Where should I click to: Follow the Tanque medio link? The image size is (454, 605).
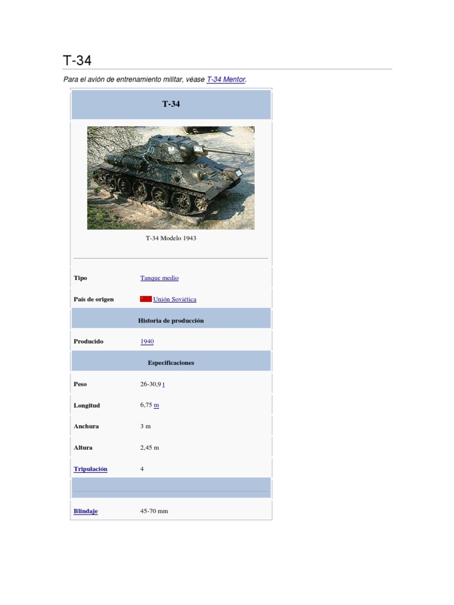tap(160, 278)
